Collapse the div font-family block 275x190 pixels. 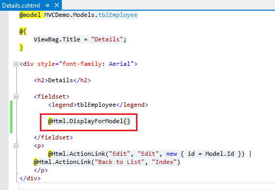[16, 64]
